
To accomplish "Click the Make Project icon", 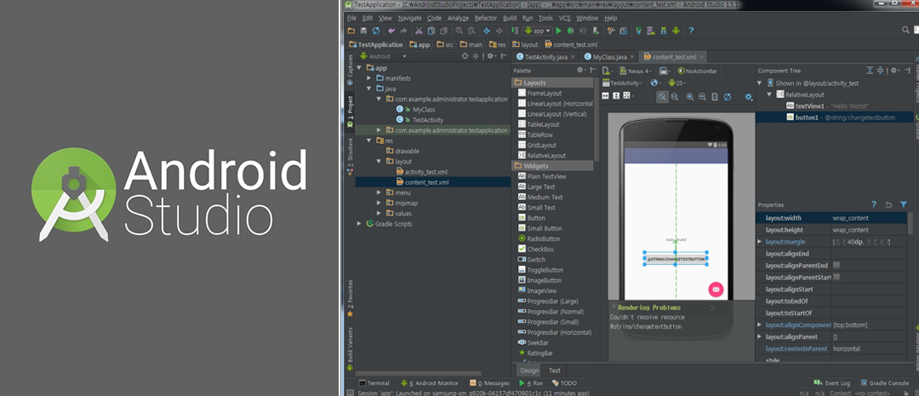I will point(515,31).
